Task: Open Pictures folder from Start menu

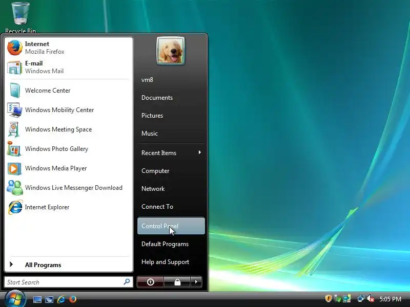Action: [171, 116]
